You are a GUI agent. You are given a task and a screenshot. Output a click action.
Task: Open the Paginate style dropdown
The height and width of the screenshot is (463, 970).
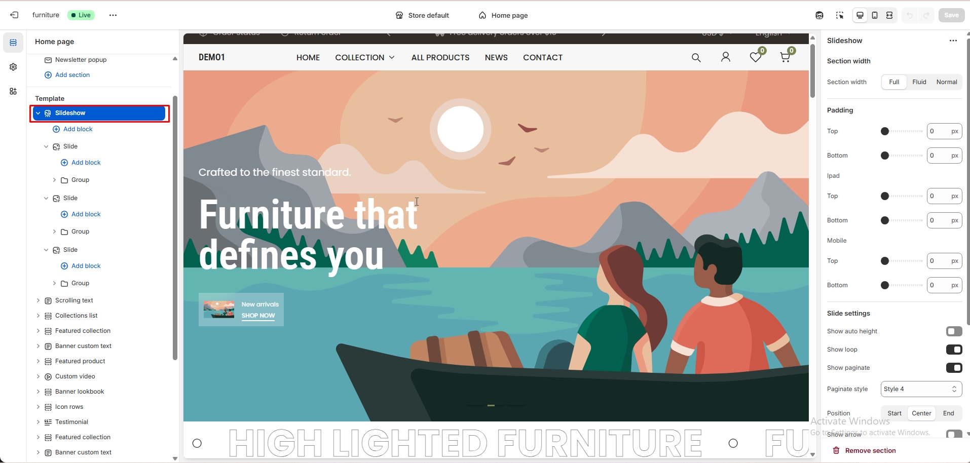coord(921,389)
